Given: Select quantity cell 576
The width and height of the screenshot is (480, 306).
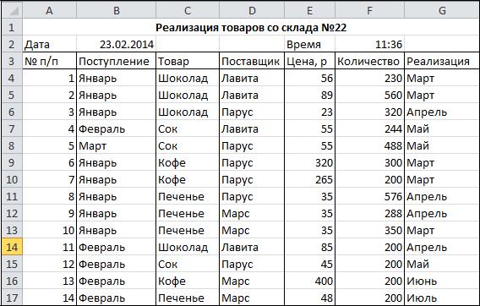Looking at the screenshot, I should [369, 196].
